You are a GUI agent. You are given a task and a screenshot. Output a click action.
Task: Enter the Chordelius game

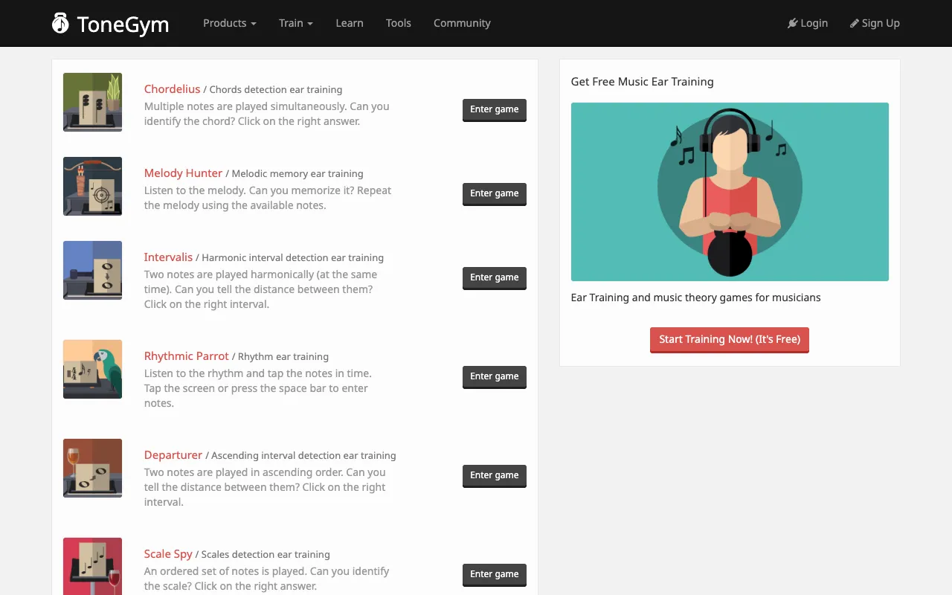(x=495, y=109)
